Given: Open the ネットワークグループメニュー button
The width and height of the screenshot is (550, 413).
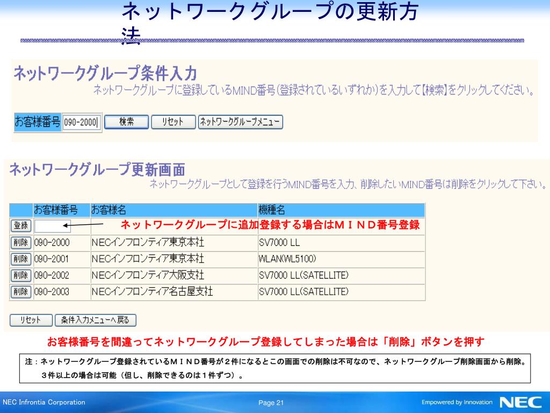Looking at the screenshot, I should [x=240, y=122].
